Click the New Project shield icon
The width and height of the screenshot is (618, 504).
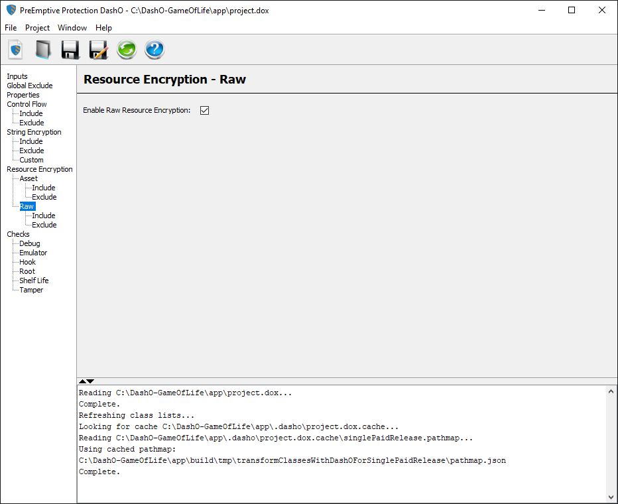(15, 50)
